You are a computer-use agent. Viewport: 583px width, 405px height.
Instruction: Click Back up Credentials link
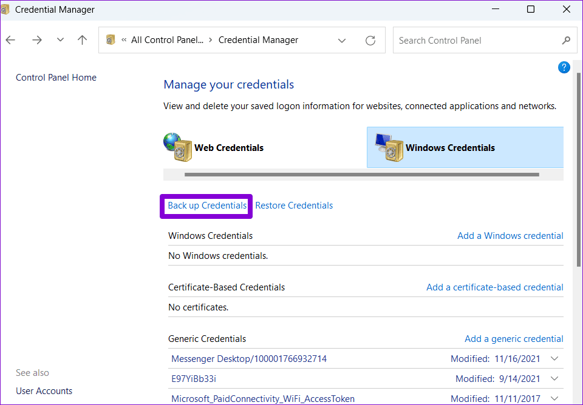click(207, 206)
